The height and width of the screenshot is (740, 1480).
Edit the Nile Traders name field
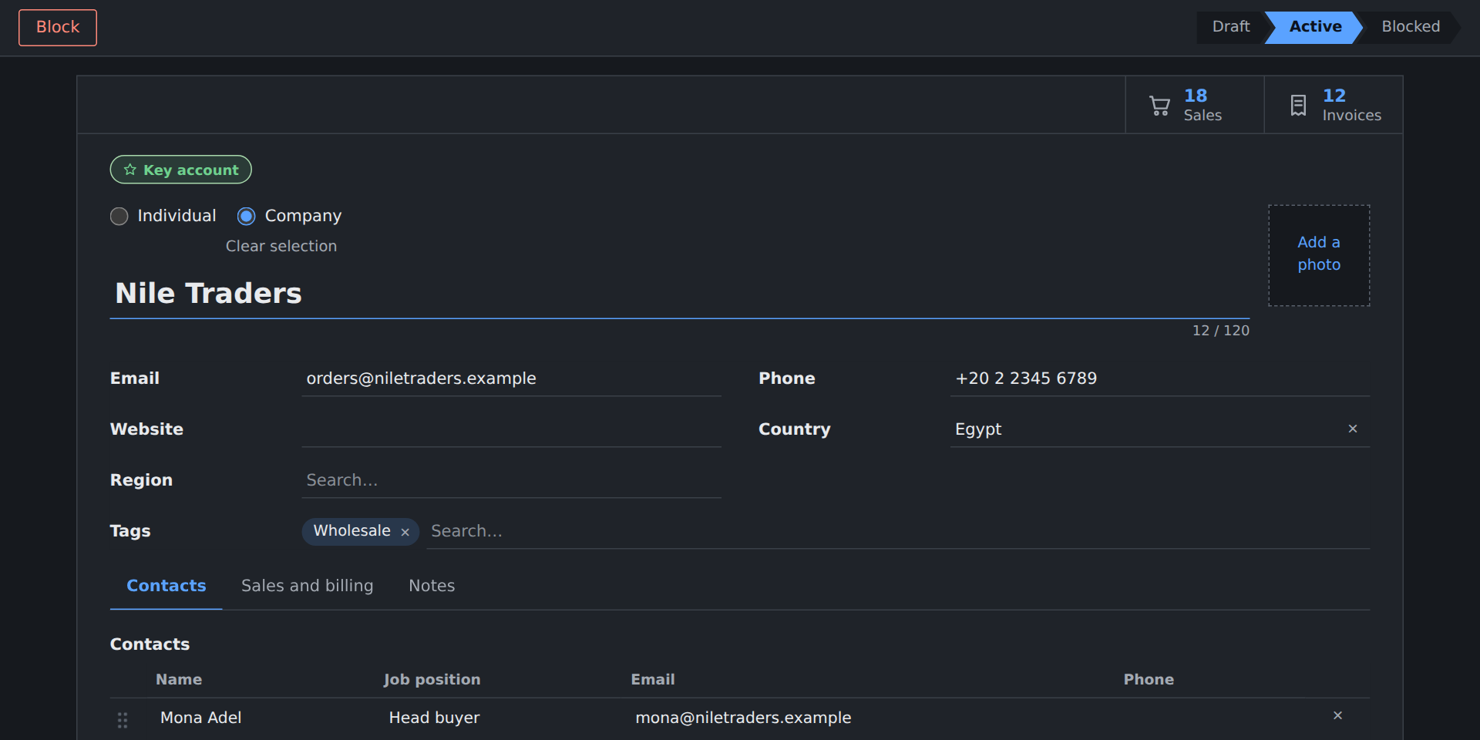coord(680,294)
